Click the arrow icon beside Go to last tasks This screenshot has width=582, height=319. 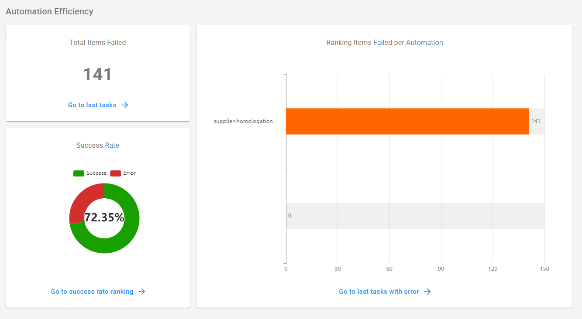point(125,105)
